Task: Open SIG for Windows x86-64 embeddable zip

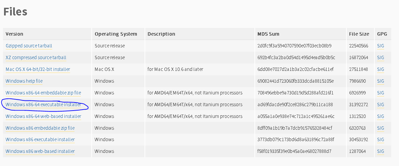Action: 380,93
